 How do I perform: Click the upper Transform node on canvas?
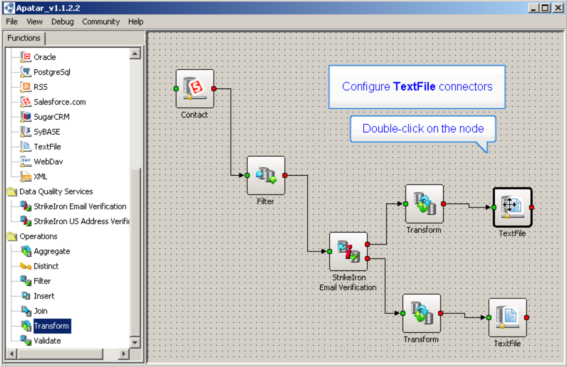tap(424, 204)
